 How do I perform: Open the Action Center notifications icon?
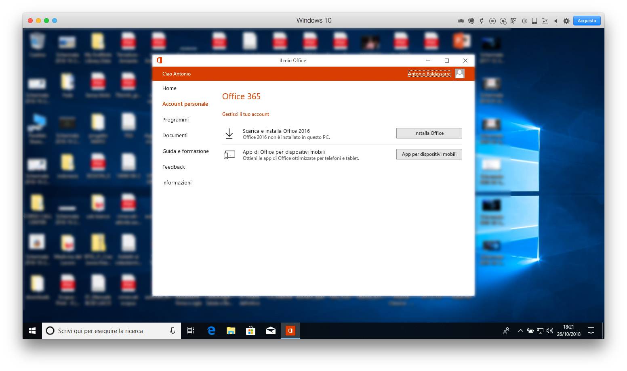pos(591,331)
